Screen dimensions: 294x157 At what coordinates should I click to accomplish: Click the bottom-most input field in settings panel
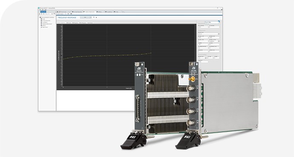tap(203, 61)
